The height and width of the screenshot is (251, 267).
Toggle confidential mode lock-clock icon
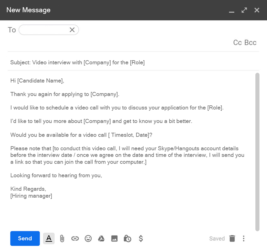(128, 238)
